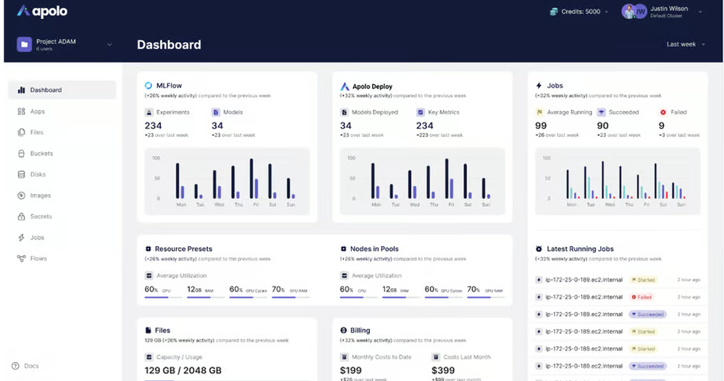Click the Project ADAM folder icon
Screen dimensions: 724x381
(24, 44)
